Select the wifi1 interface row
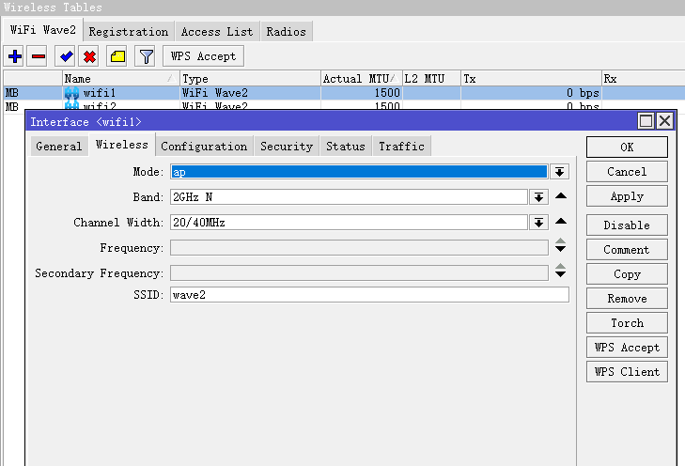This screenshot has width=685, height=466. point(122,93)
